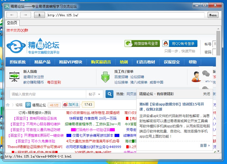Click the green download arrow icon
The height and width of the screenshot is (164, 227).
105,77
